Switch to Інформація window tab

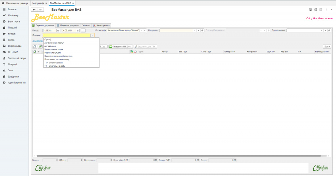[x=38, y=3]
